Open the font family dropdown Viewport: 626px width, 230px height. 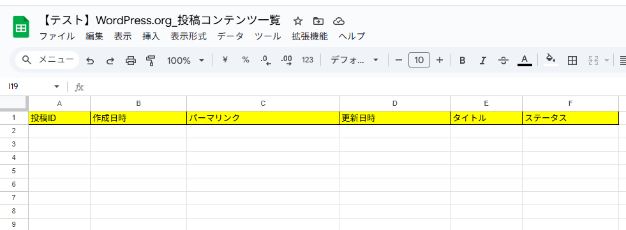354,60
